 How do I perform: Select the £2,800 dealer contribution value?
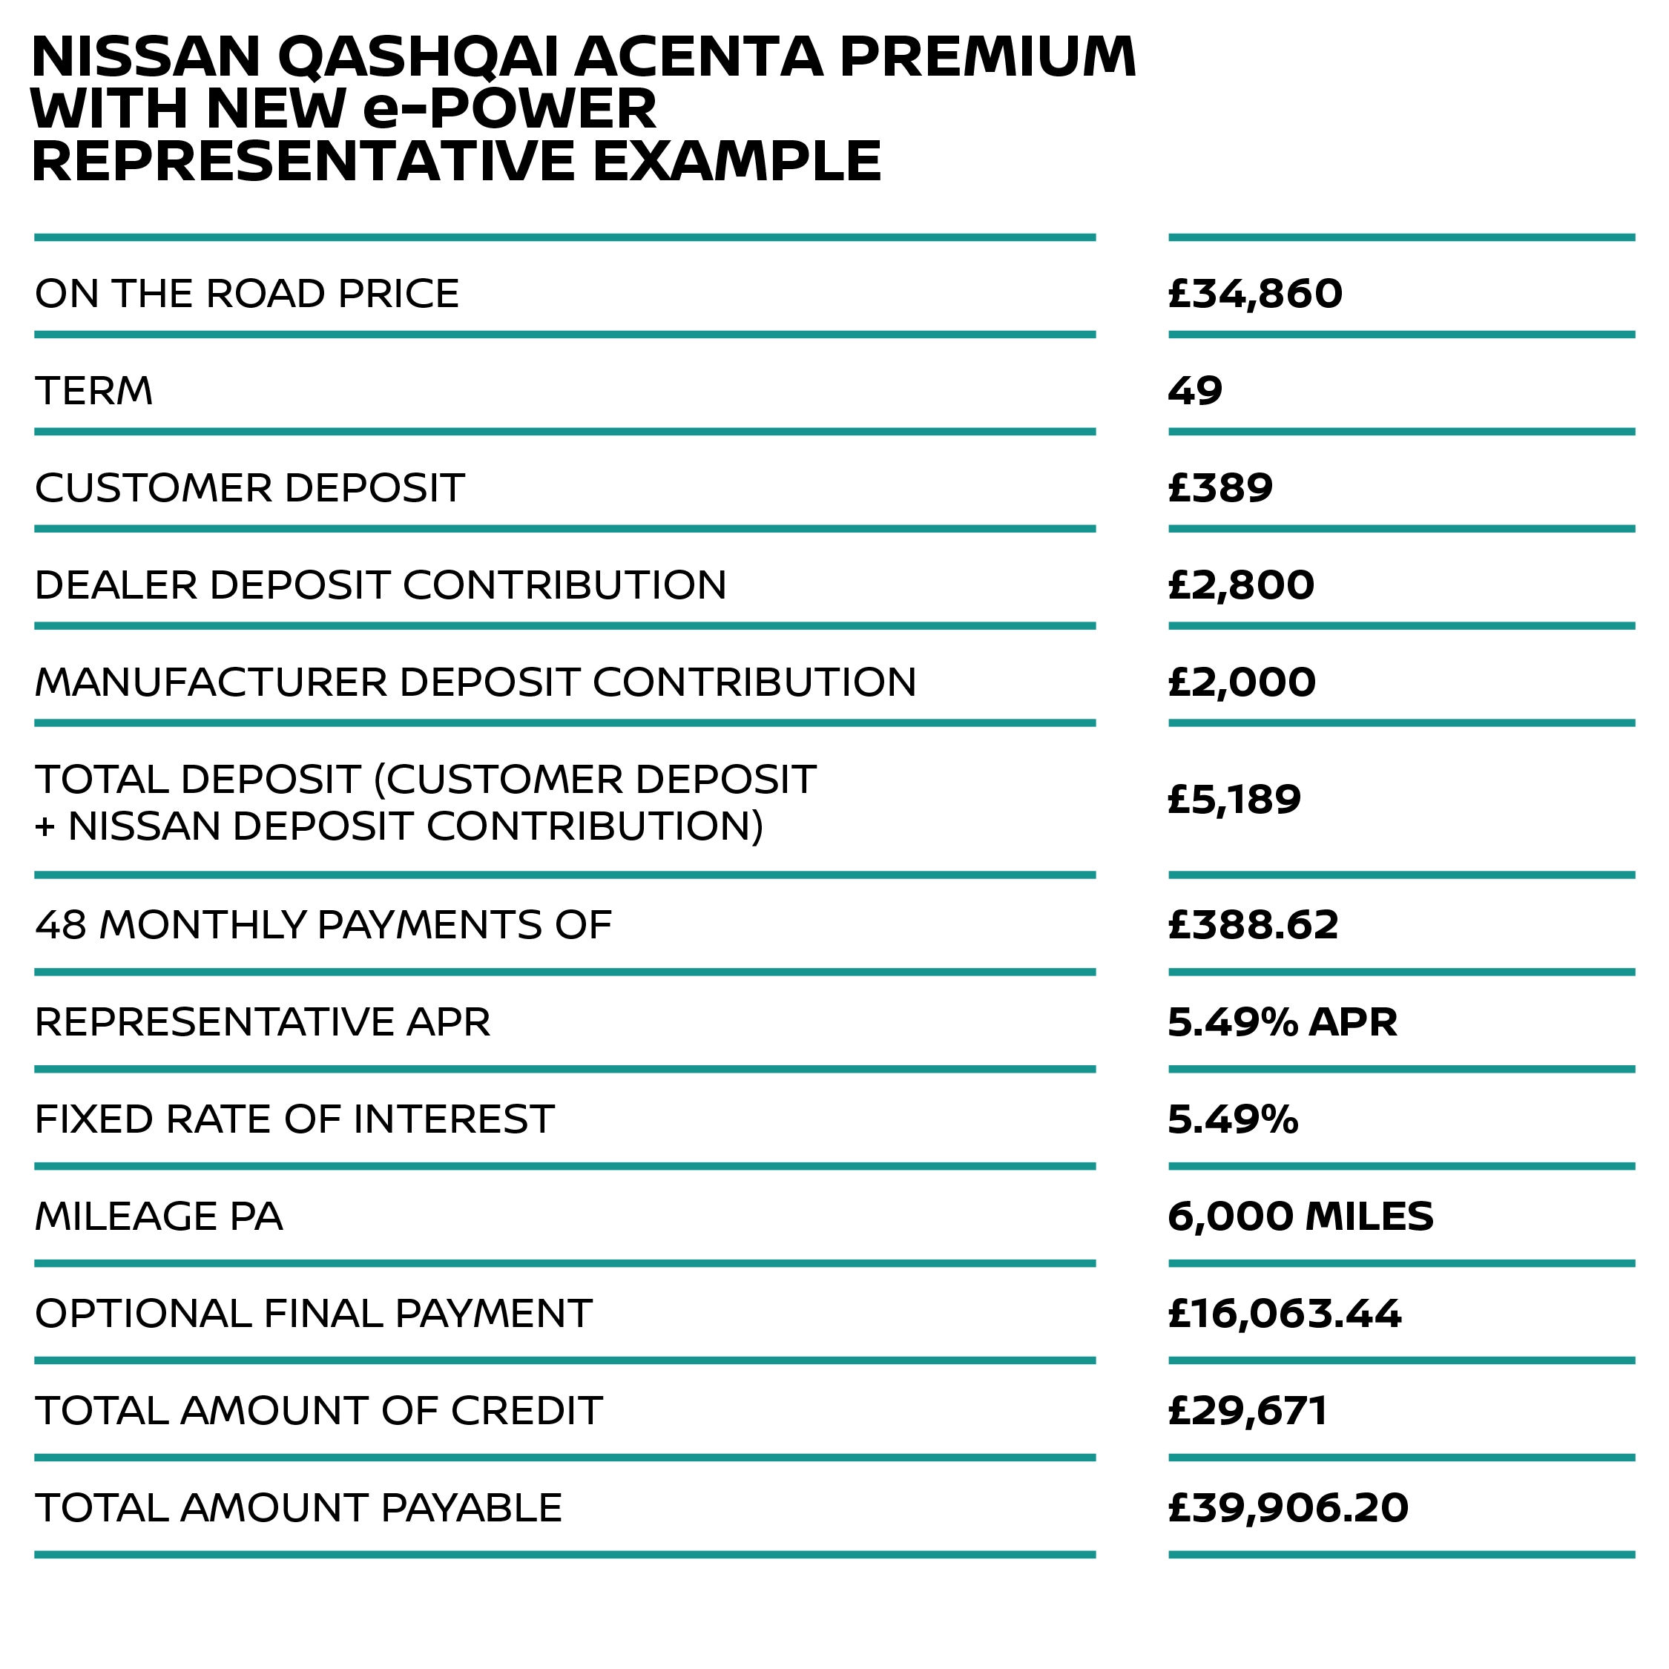point(1240,585)
